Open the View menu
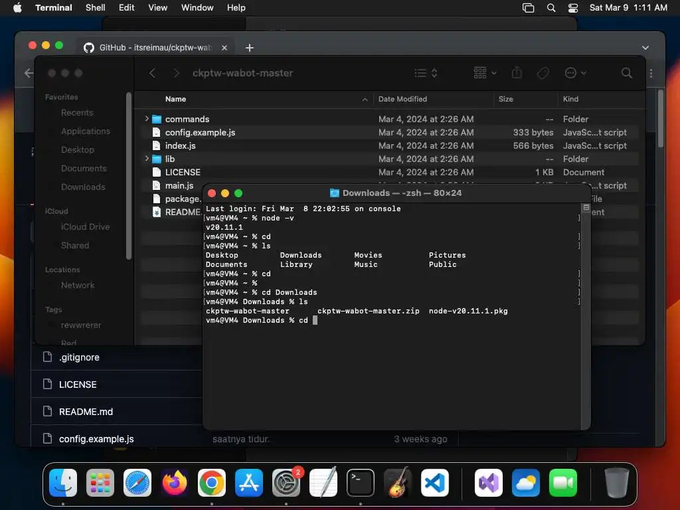This screenshot has width=680, height=510. pos(157,7)
